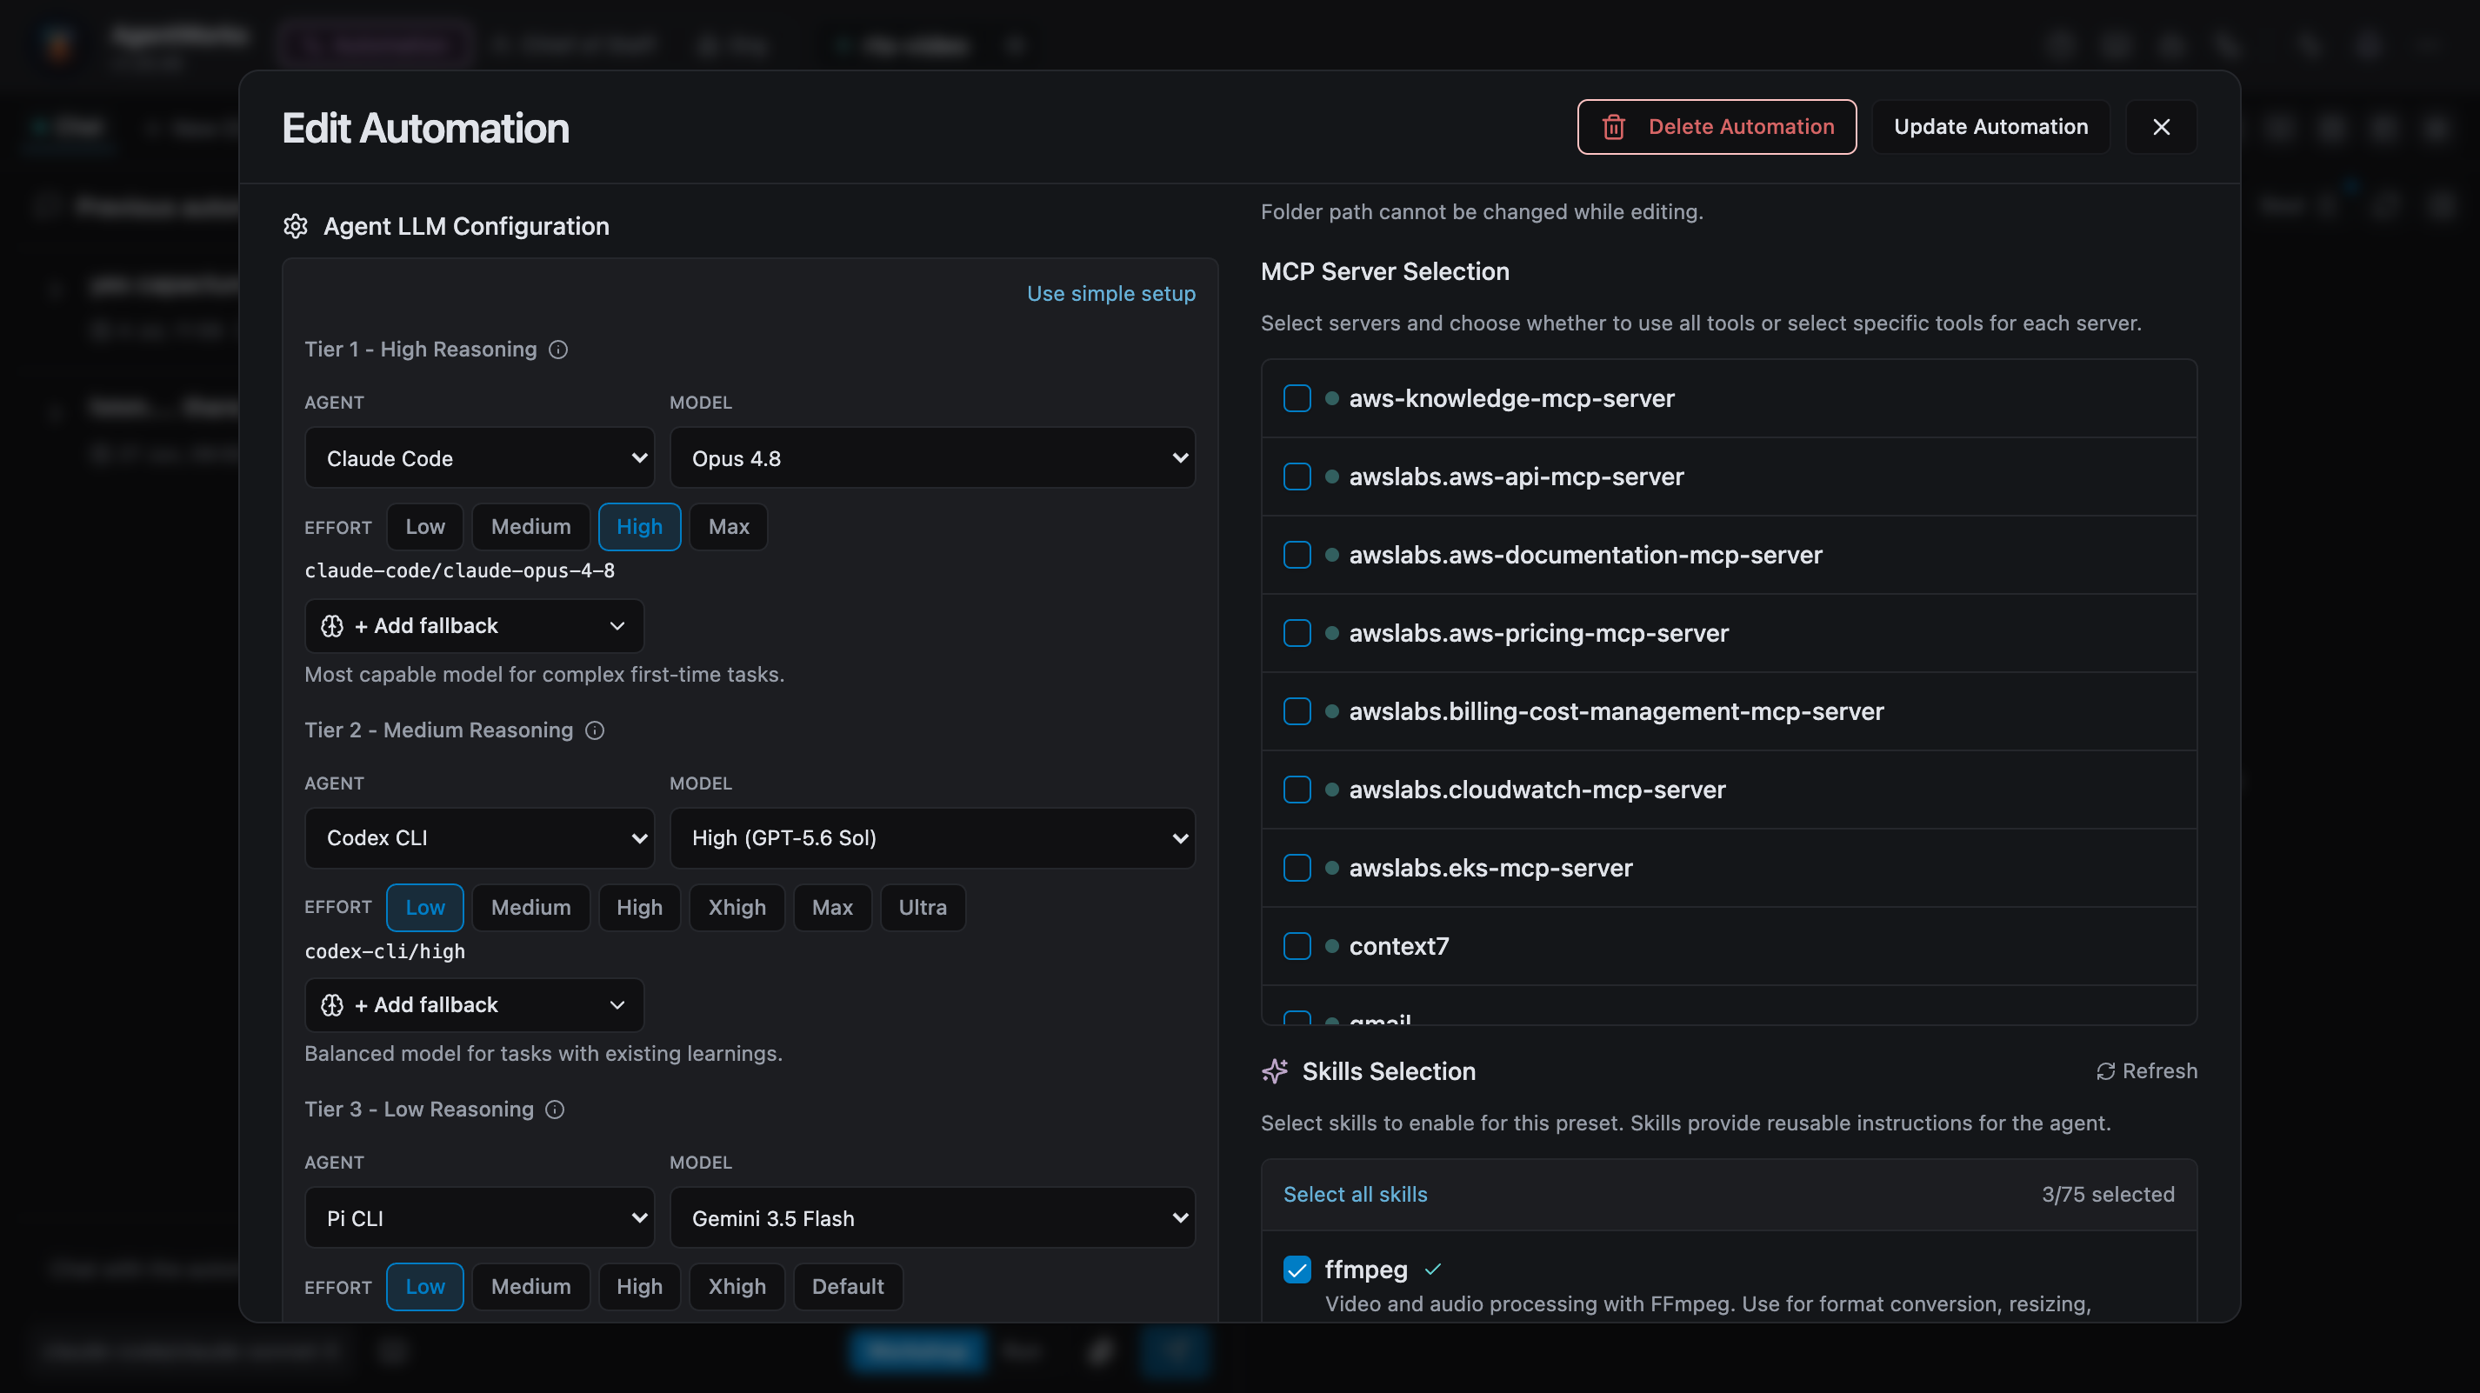
Task: Expand the Tier 1 Add fallback dropdown
Action: 474,627
